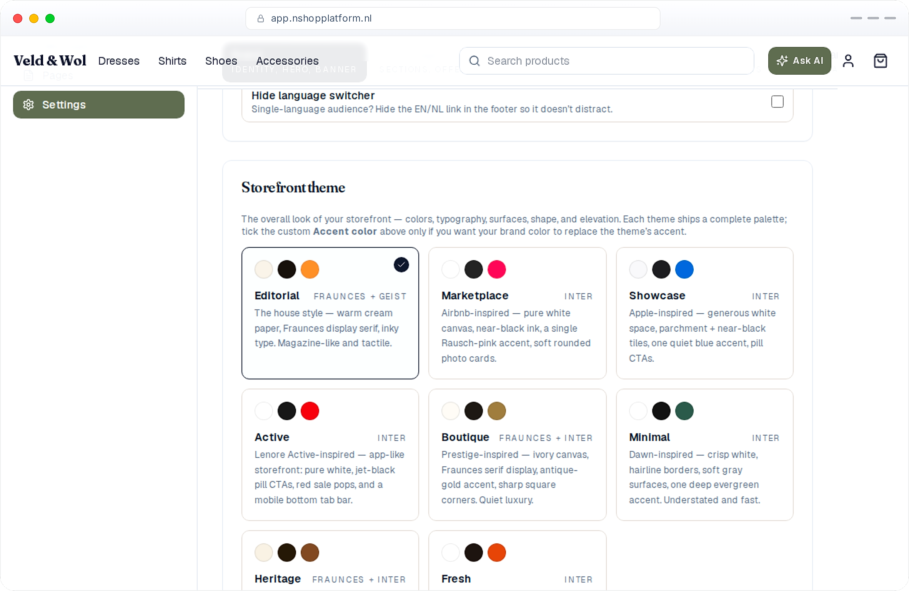Click the Storefront theme heading

293,187
